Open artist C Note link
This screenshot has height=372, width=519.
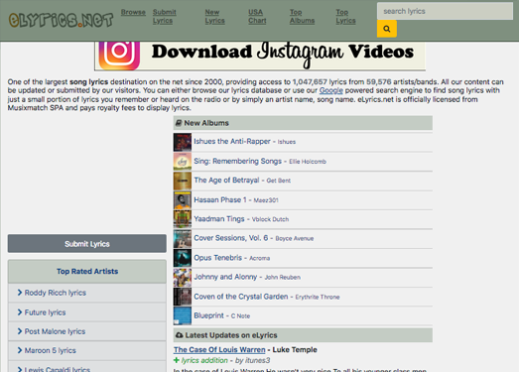pyautogui.click(x=240, y=316)
